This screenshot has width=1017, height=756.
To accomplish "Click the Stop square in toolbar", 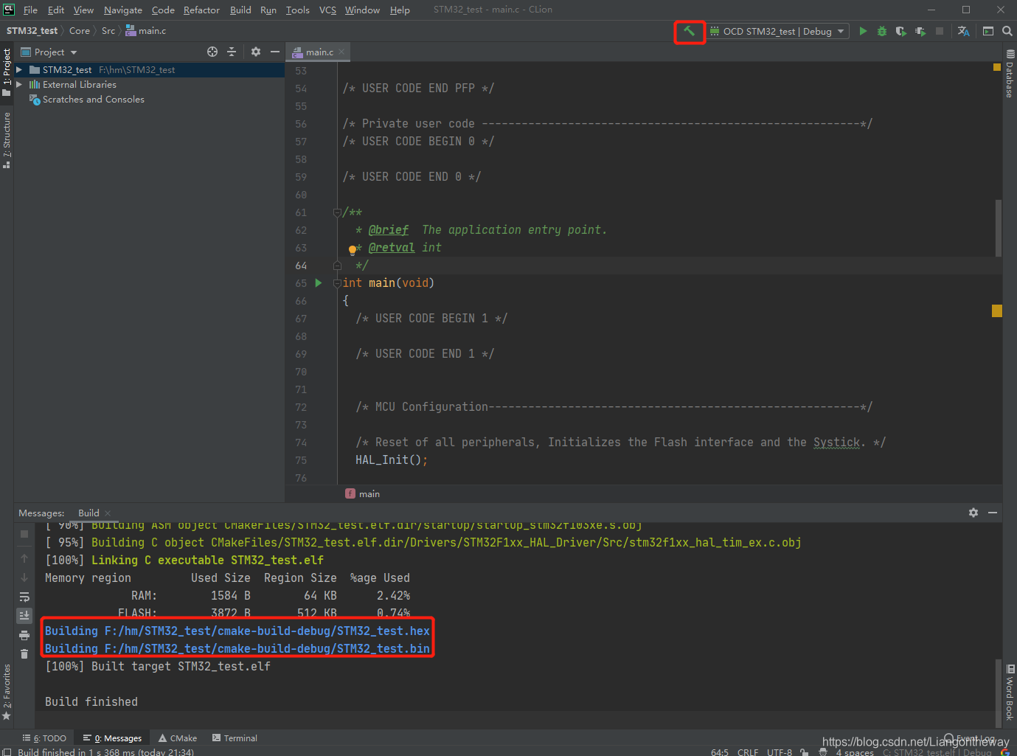I will [x=939, y=31].
